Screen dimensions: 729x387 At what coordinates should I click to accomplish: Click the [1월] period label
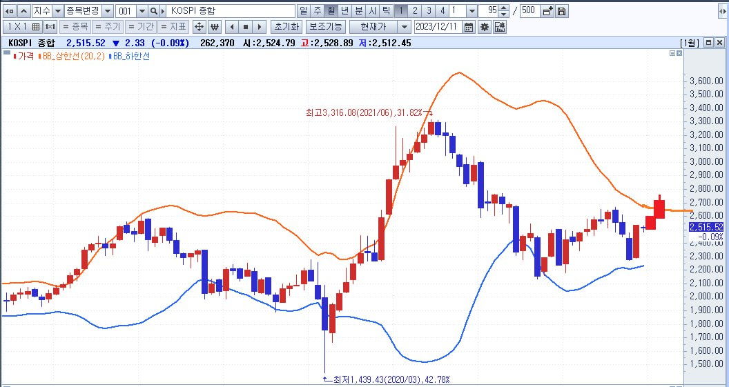pyautogui.click(x=691, y=43)
